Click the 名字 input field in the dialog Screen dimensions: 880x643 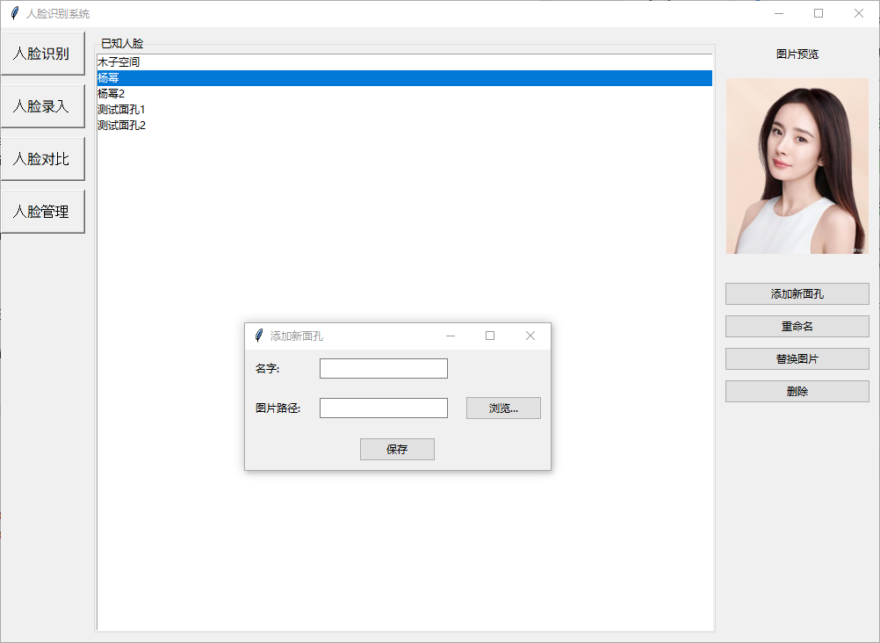[x=383, y=368]
